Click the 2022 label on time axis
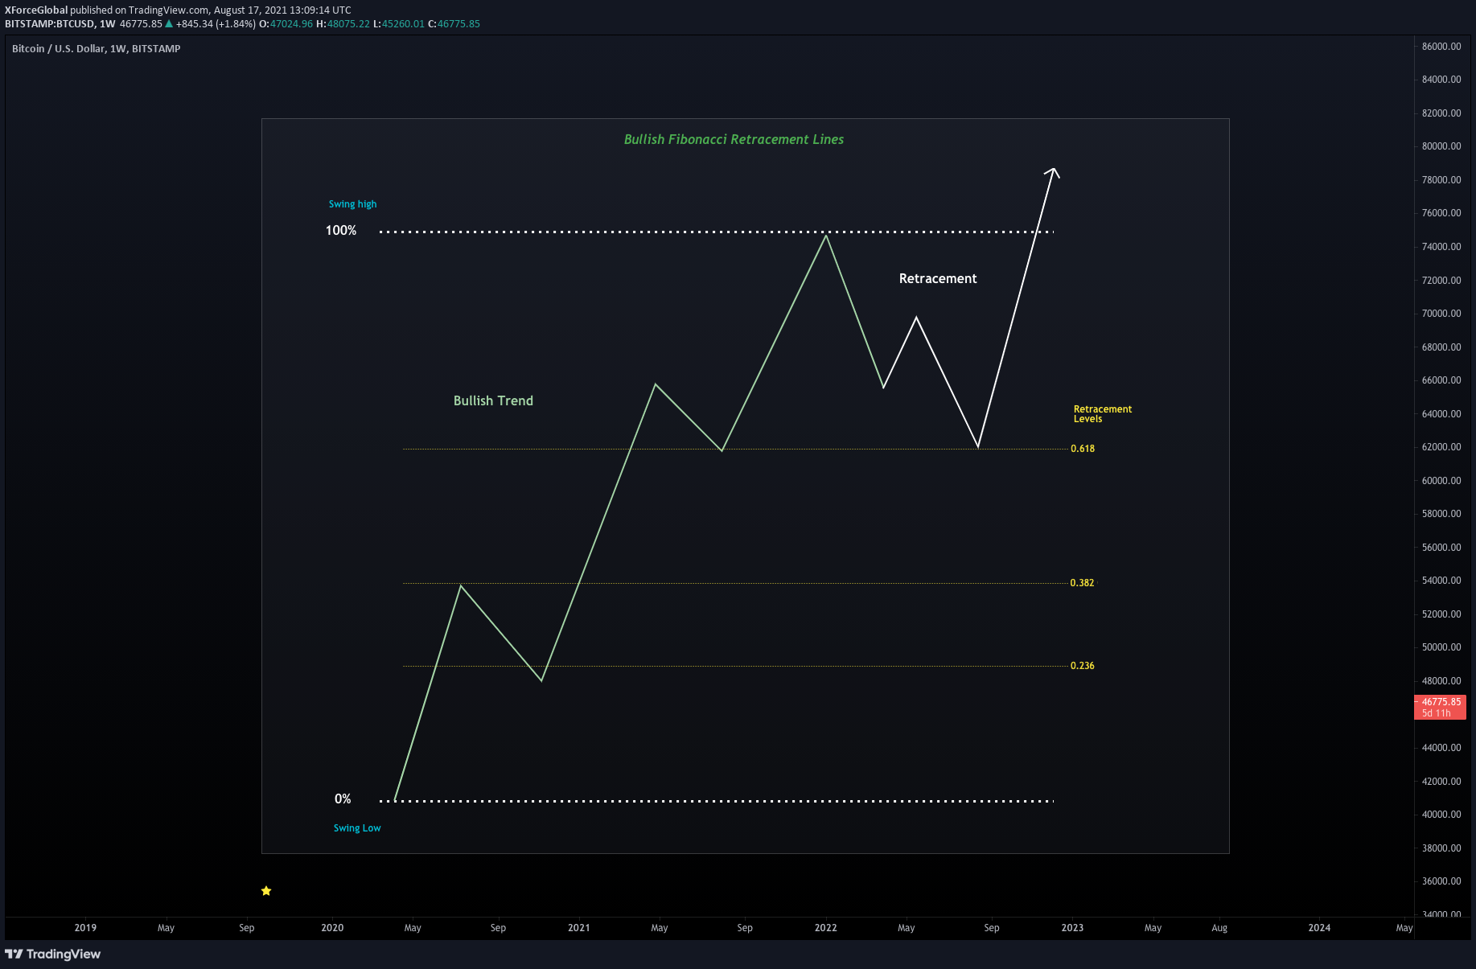Screen dimensions: 1476x969 pos(826,928)
